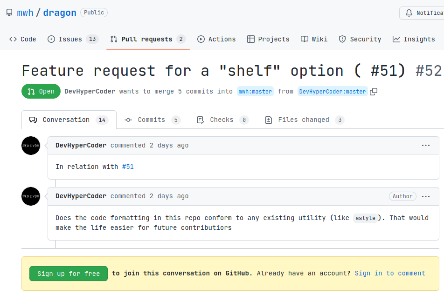Open the Insights tab
The image size is (444, 301).
(x=414, y=39)
